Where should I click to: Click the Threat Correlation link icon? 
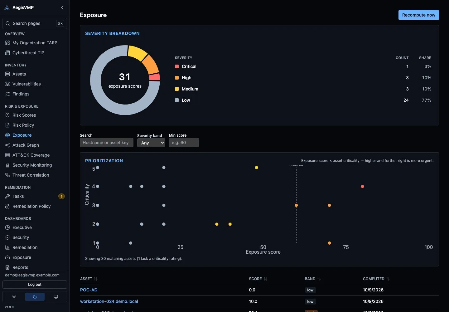point(7,175)
